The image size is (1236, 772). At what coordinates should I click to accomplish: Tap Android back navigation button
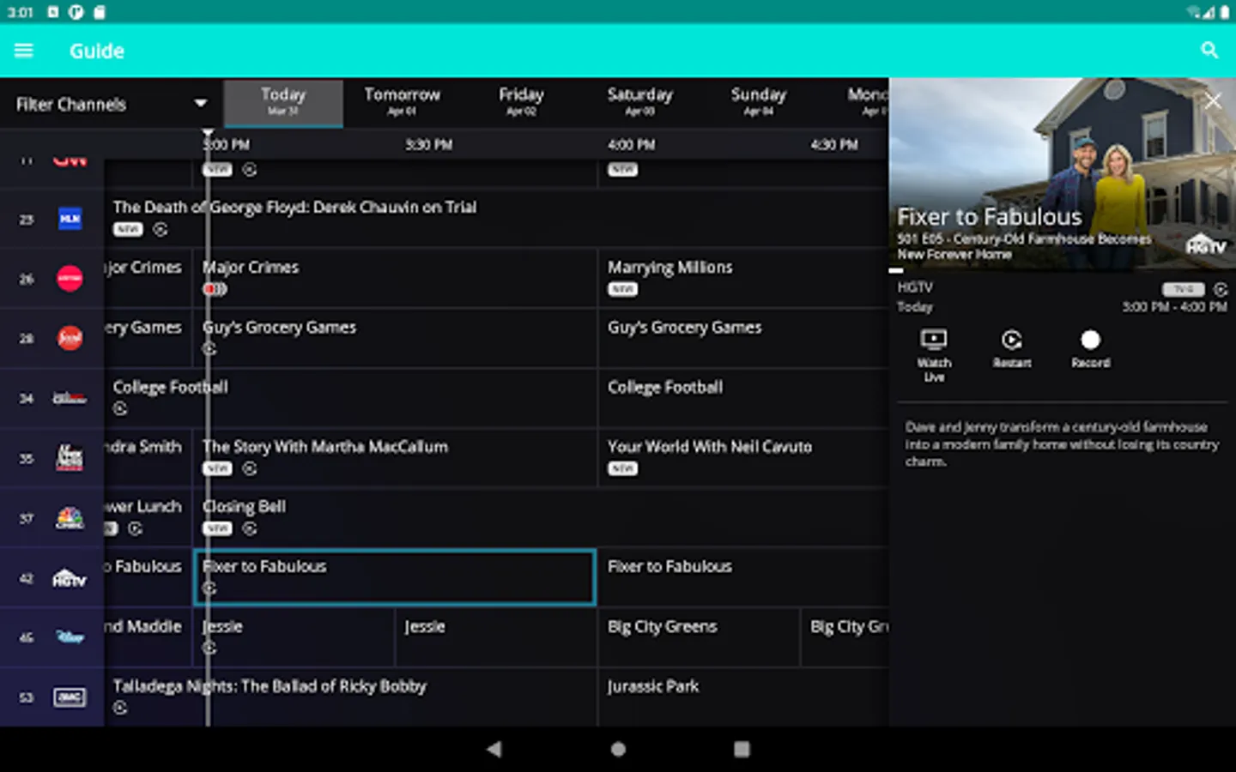pos(494,749)
